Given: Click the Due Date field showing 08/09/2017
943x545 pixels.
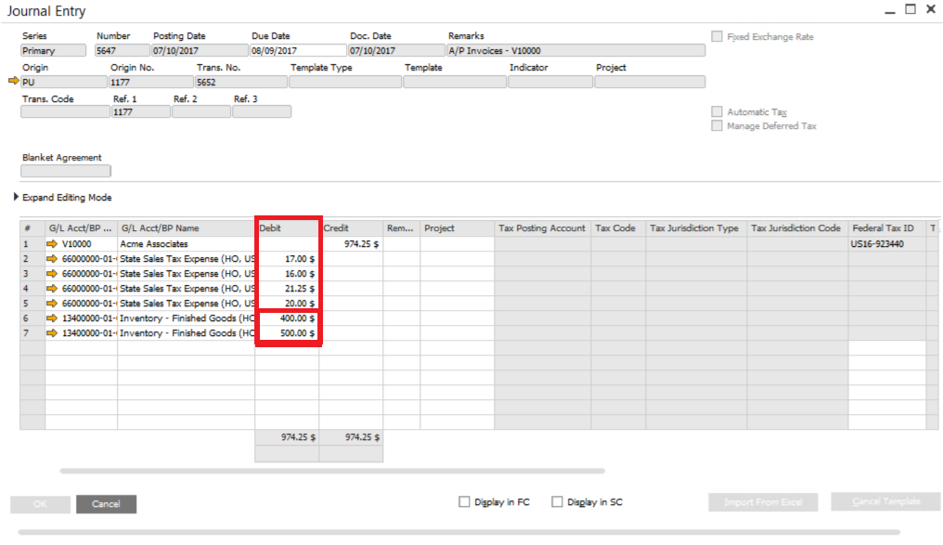Looking at the screenshot, I should click(x=297, y=50).
